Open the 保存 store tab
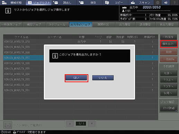 point(90,2)
